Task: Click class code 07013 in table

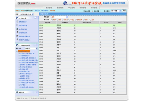Action: tap(41, 76)
